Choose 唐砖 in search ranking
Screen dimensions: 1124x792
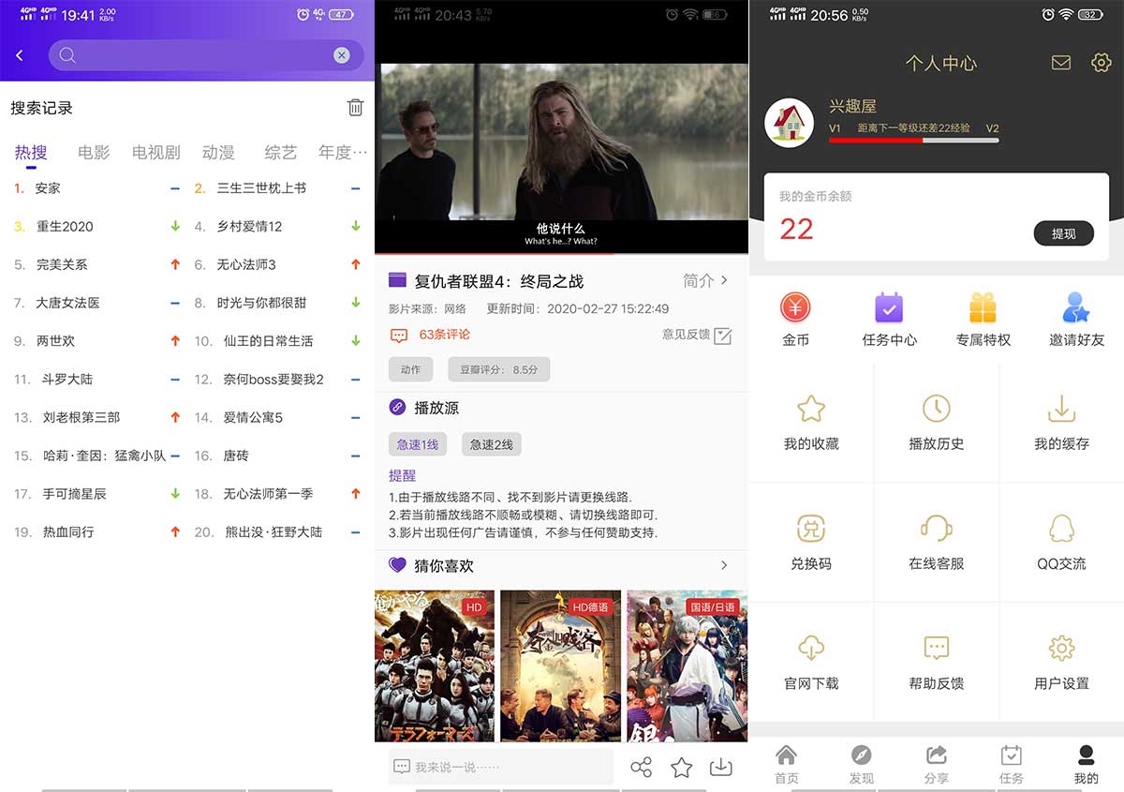[236, 456]
